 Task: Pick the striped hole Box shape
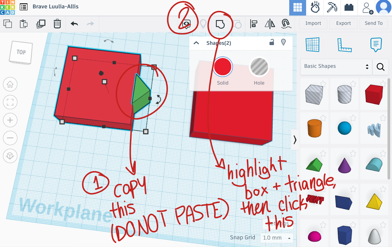314,94
